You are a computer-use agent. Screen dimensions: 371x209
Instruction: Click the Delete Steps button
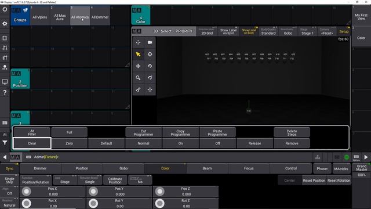coord(292,132)
